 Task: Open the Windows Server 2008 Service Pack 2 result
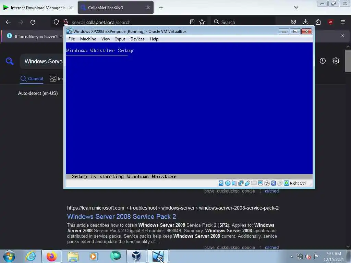122,216
